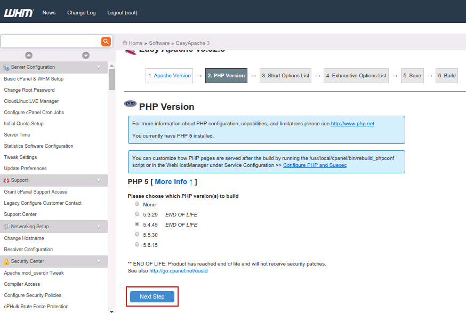Select the None PHP version radio button

tap(136, 204)
